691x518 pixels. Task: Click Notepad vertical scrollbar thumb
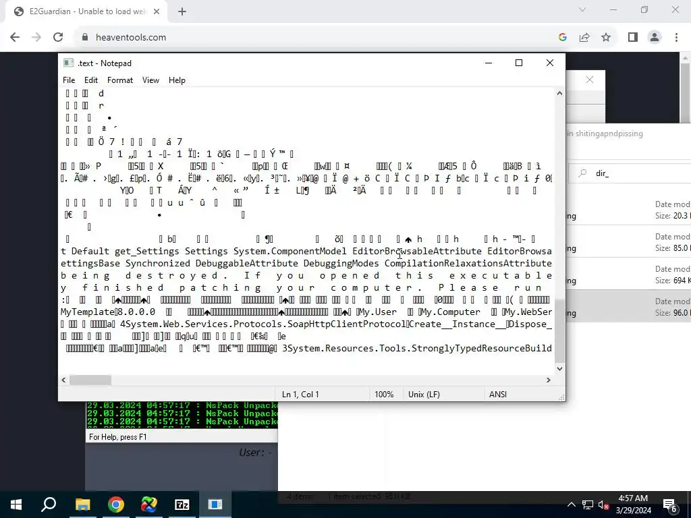[559, 330]
